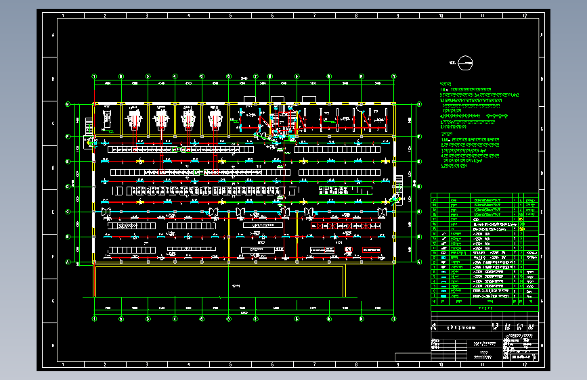
Task: Select zone number 12 on the top border
Action: point(525,16)
